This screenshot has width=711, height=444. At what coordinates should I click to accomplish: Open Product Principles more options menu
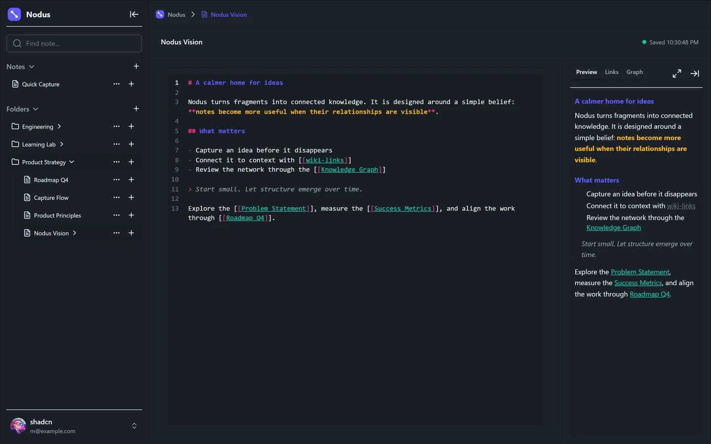(x=117, y=215)
